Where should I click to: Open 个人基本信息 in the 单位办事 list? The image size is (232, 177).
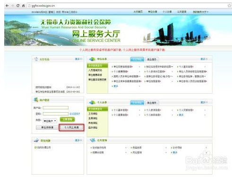(x=186, y=67)
